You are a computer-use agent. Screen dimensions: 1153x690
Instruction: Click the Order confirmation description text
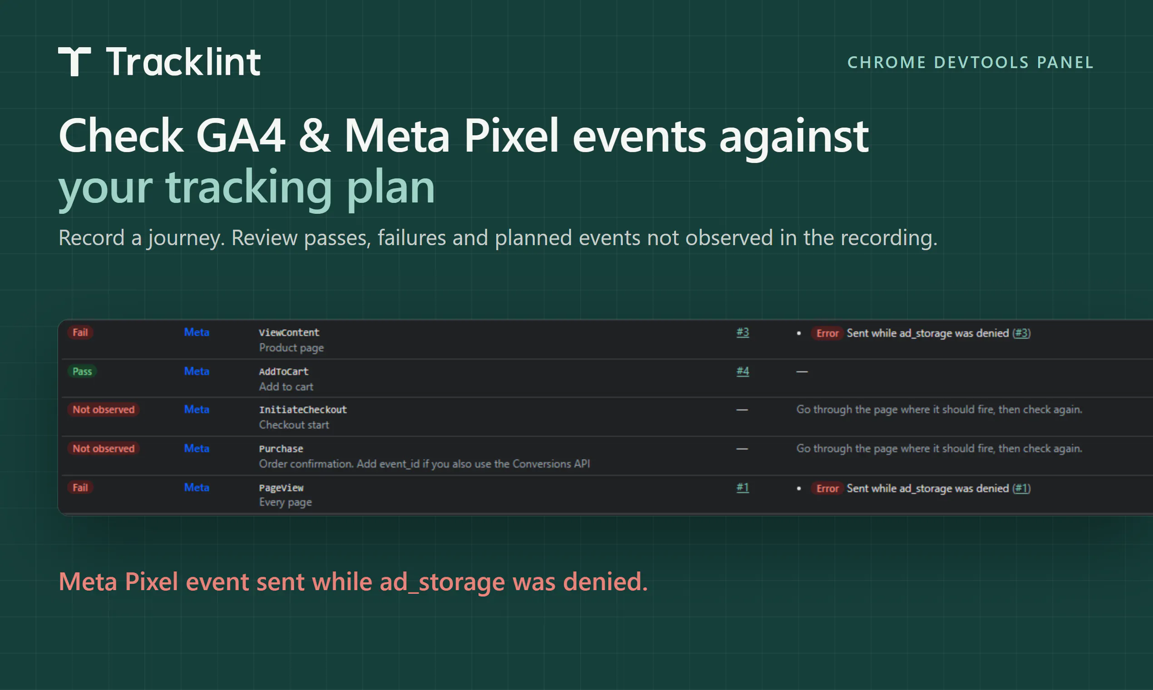point(424,464)
